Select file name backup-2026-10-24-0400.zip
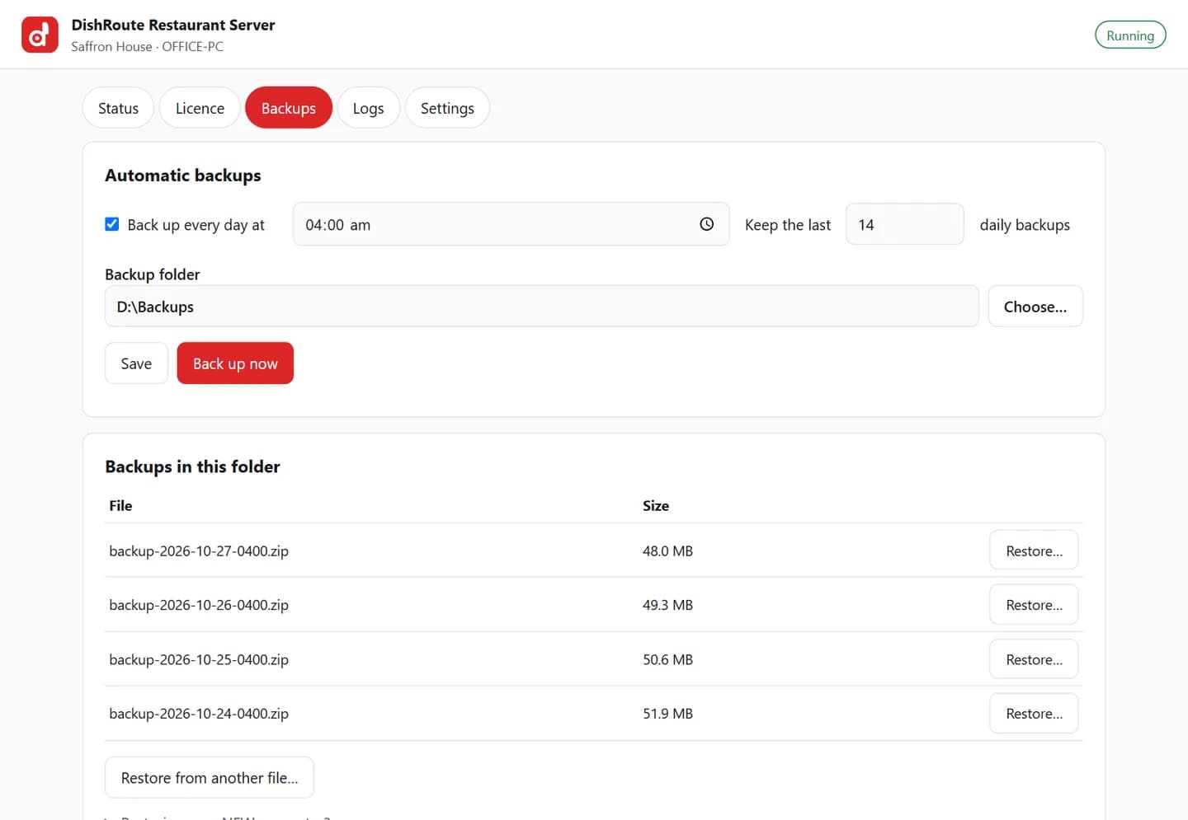 coord(199,714)
